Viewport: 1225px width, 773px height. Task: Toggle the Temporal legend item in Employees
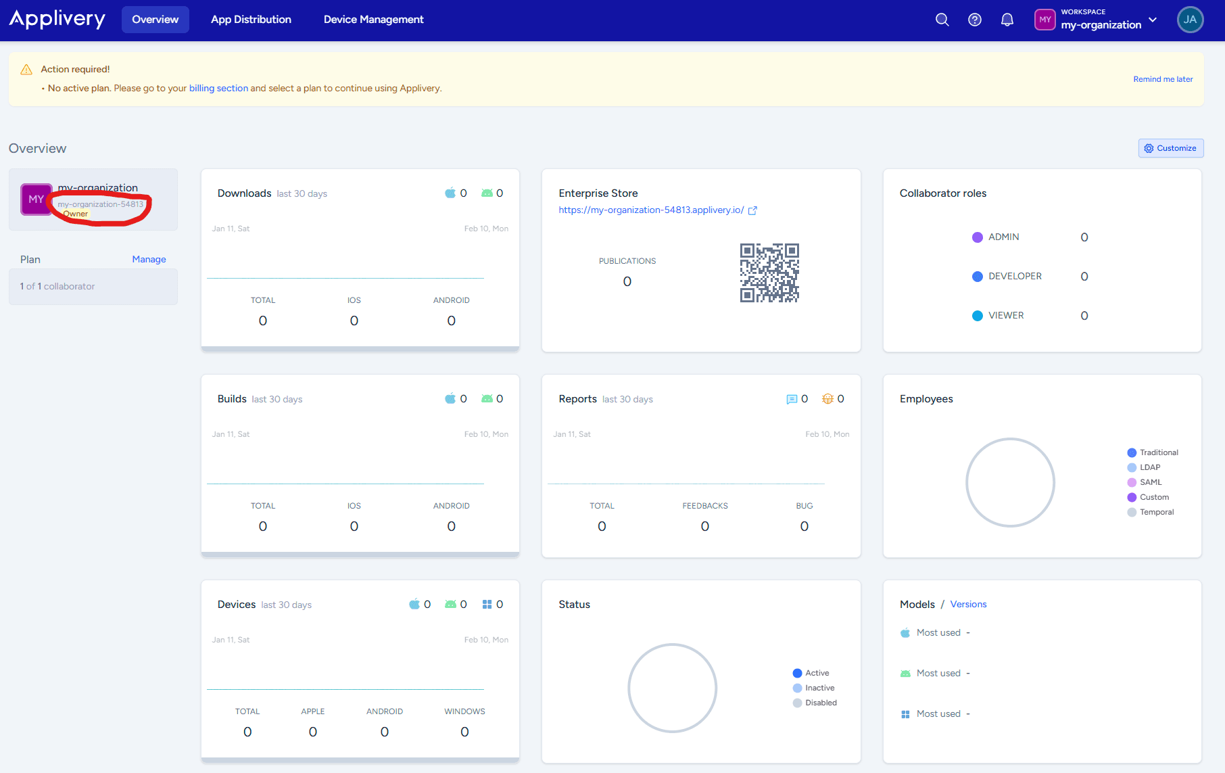pyautogui.click(x=1151, y=513)
